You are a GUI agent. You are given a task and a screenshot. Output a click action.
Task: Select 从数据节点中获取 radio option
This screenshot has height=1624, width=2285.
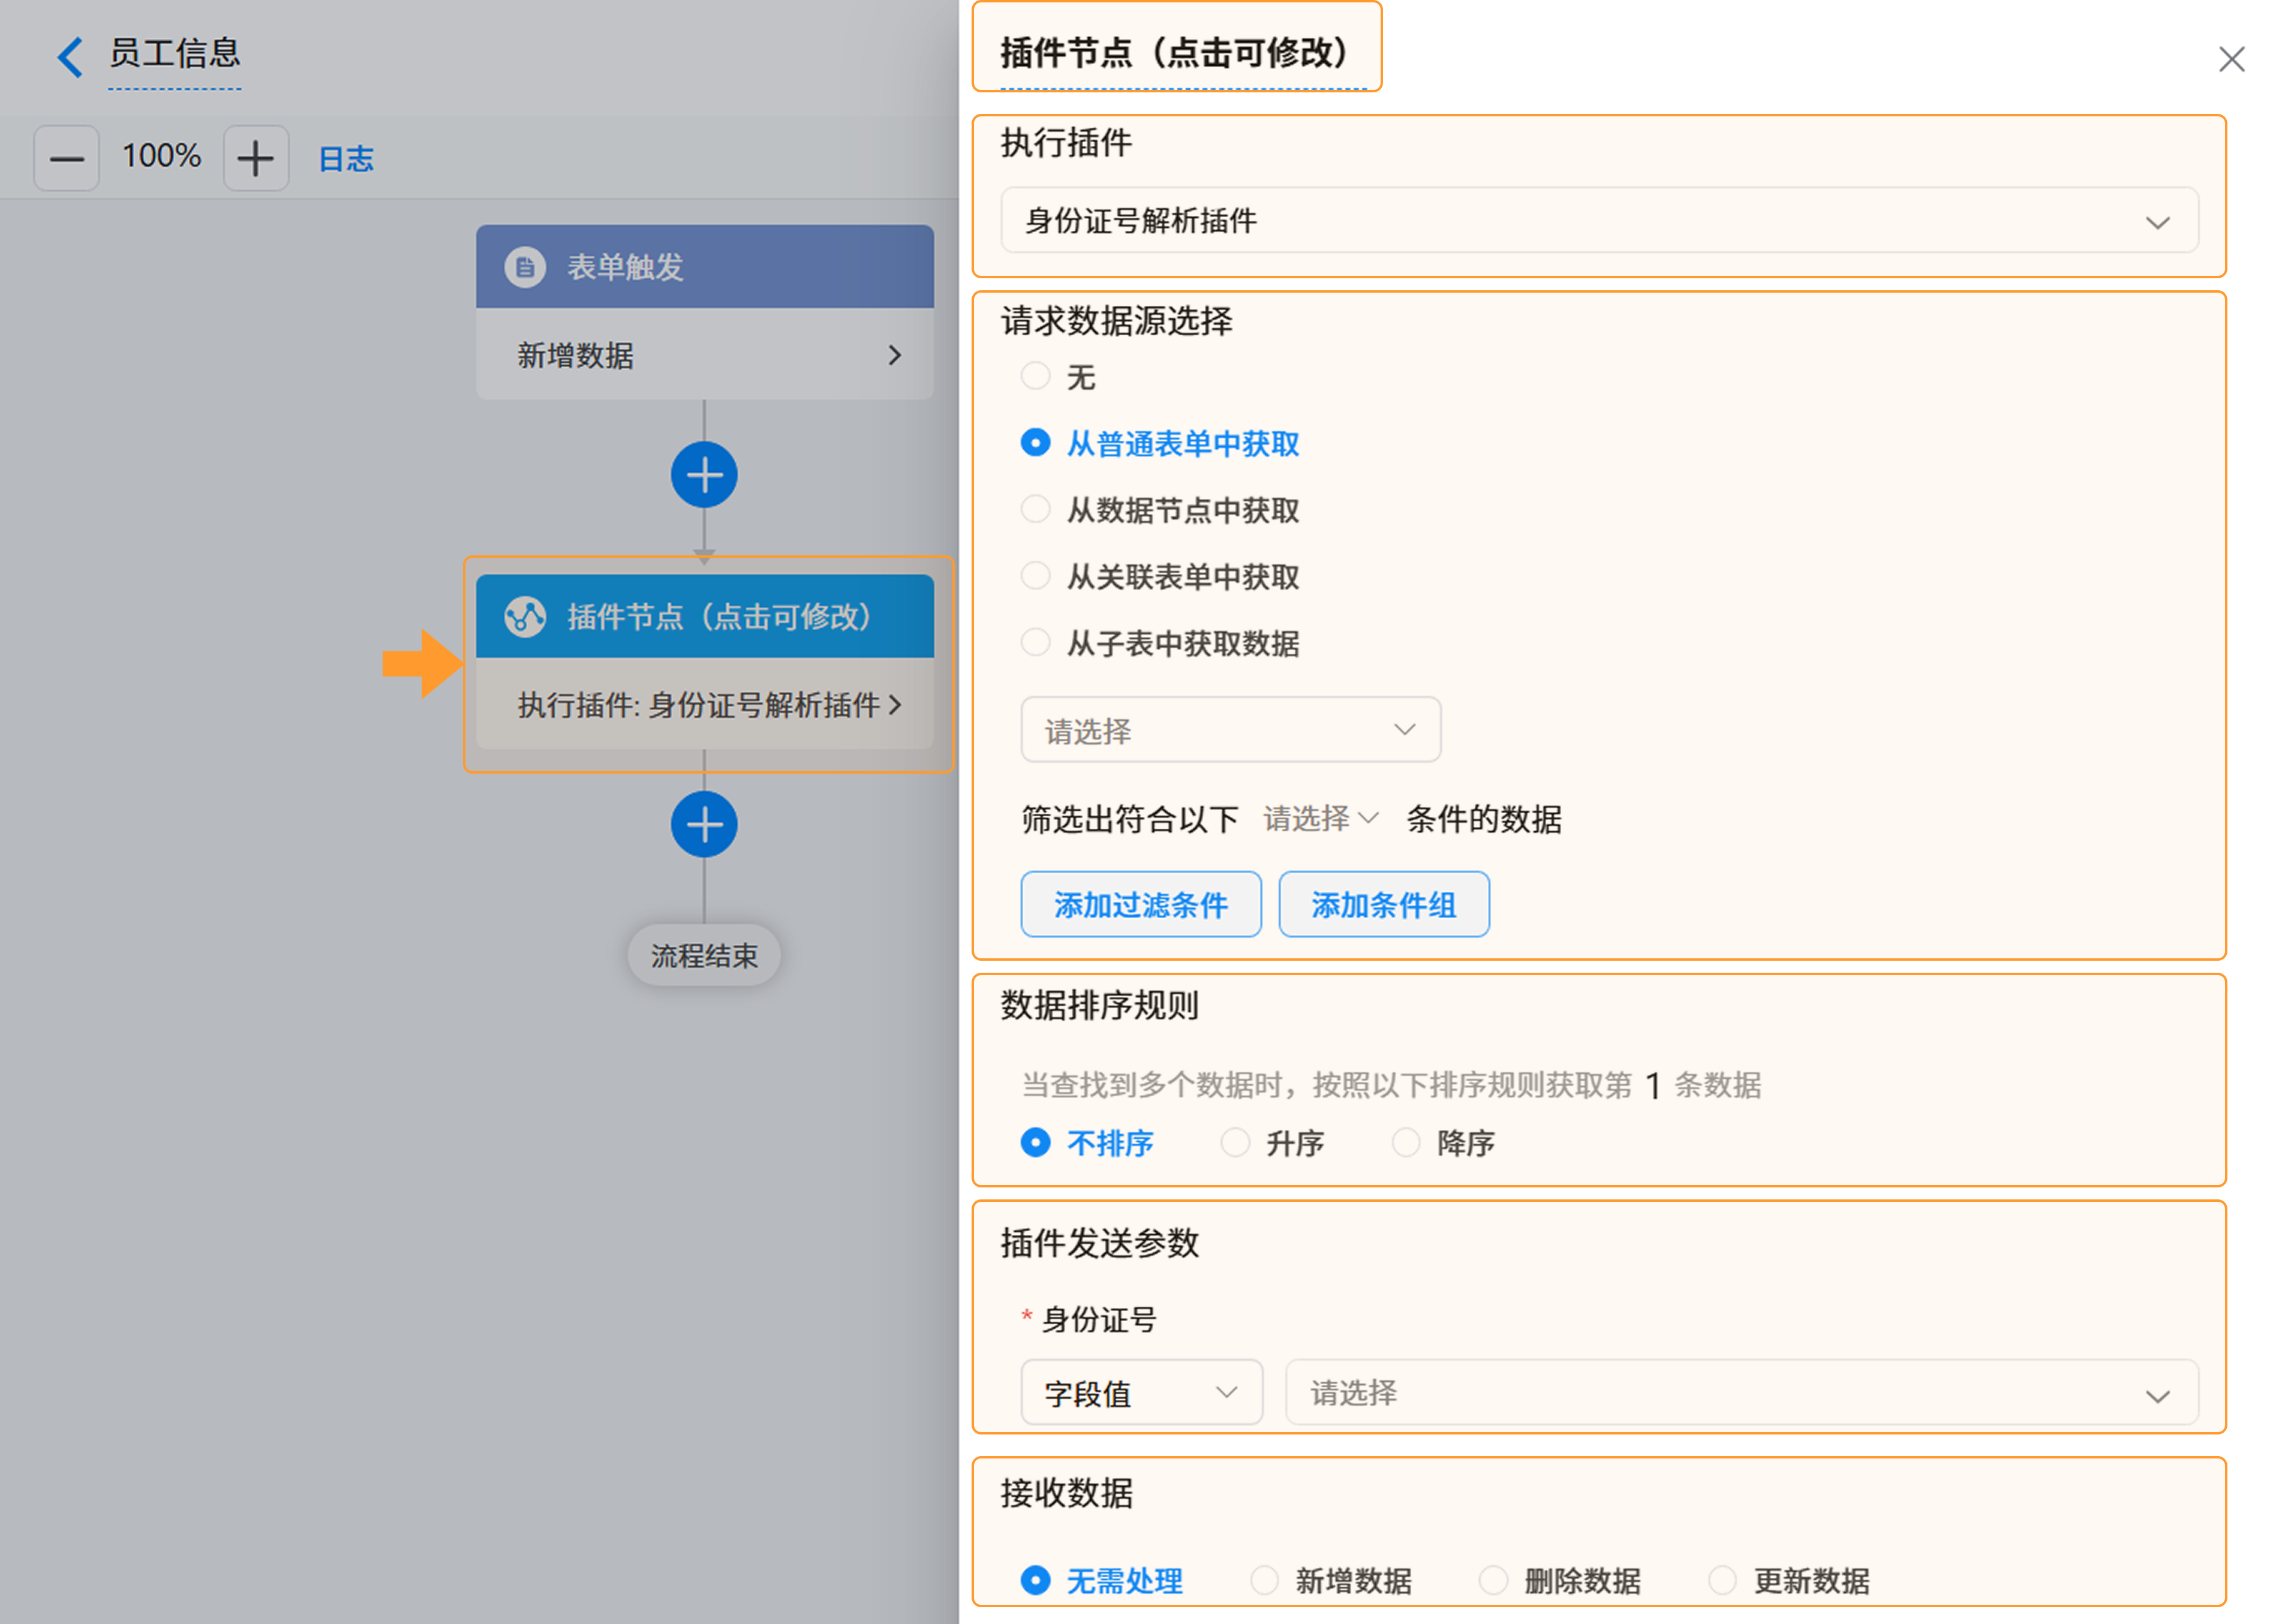tap(1035, 509)
